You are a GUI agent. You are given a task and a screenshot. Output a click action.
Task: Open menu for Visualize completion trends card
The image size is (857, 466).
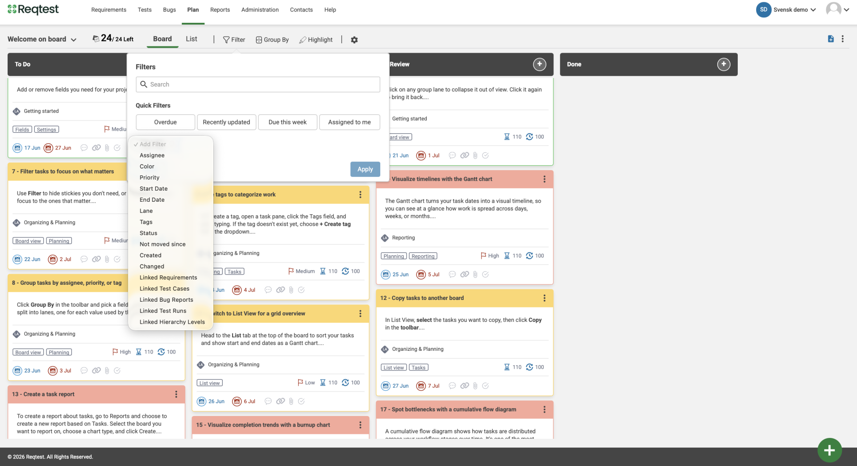(x=360, y=425)
